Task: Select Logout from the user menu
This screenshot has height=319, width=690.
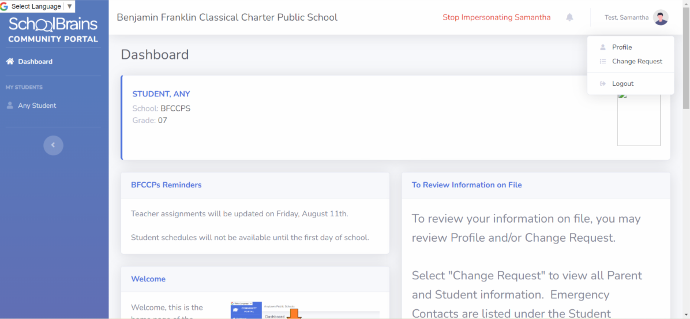Action: pos(622,84)
